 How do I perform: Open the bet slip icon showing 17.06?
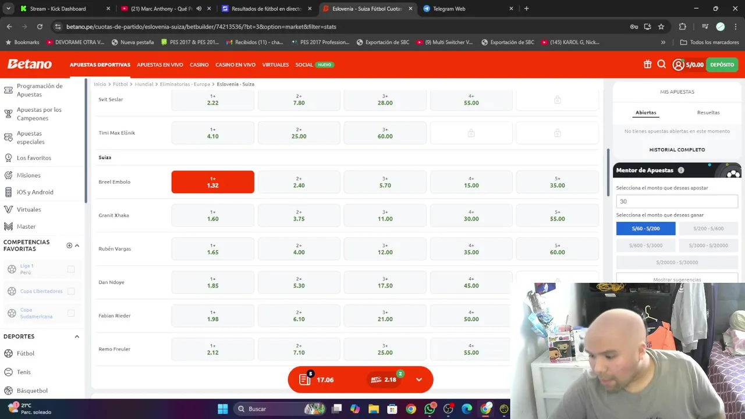305,379
